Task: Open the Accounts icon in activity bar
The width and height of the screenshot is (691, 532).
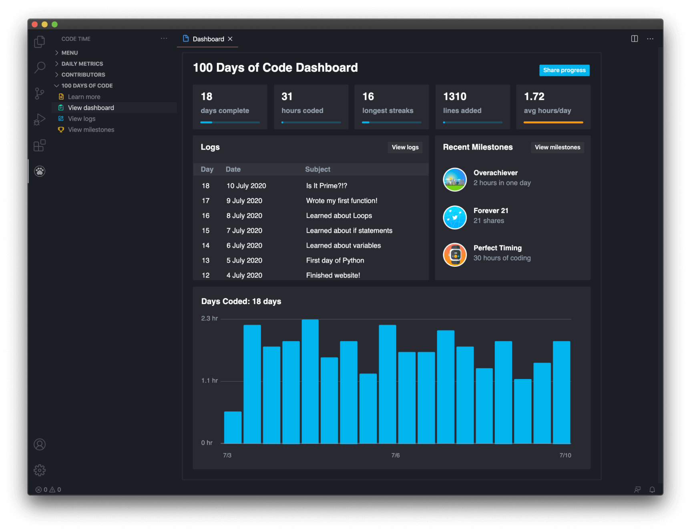Action: coord(39,444)
